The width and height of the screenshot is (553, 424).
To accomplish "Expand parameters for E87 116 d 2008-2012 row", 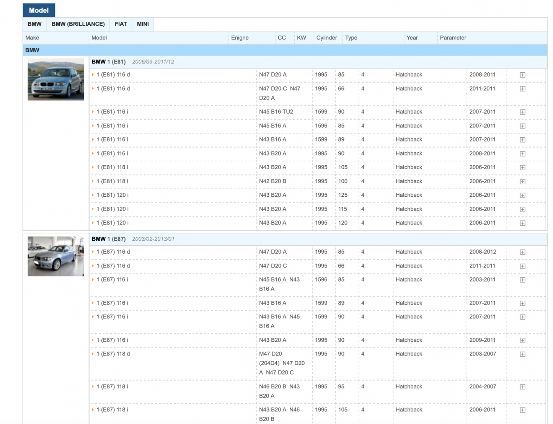I will pos(522,252).
